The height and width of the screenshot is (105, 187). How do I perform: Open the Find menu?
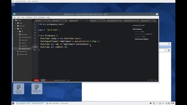click(35, 17)
